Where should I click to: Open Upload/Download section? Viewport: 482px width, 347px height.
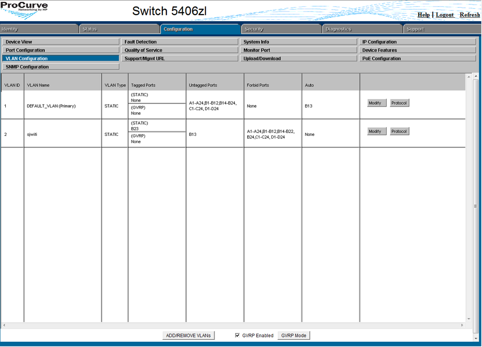(x=298, y=58)
